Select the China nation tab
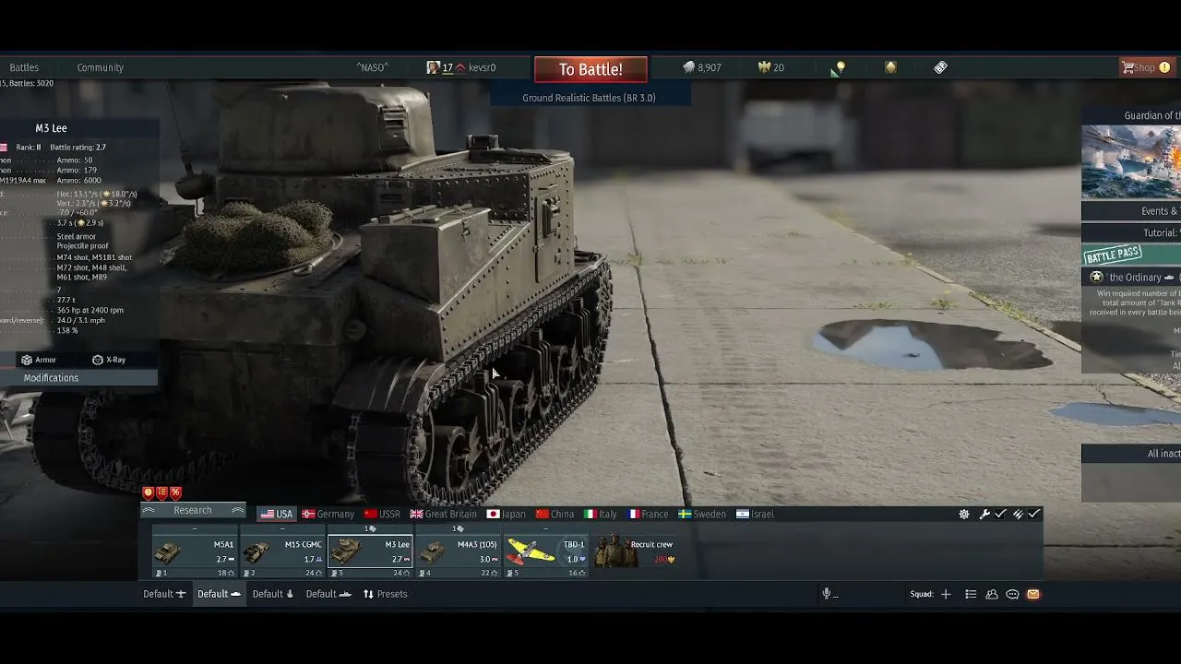Screen dimensions: 1181x664 (x=555, y=515)
